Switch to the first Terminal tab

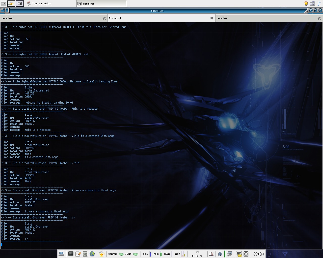(x=50, y=18)
